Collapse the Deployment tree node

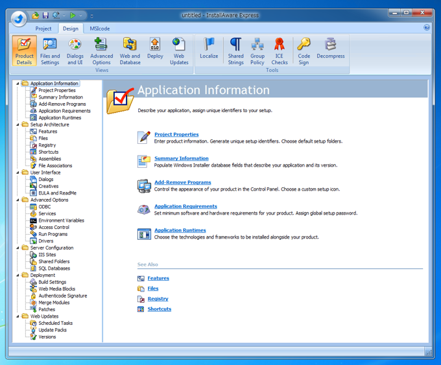point(18,276)
